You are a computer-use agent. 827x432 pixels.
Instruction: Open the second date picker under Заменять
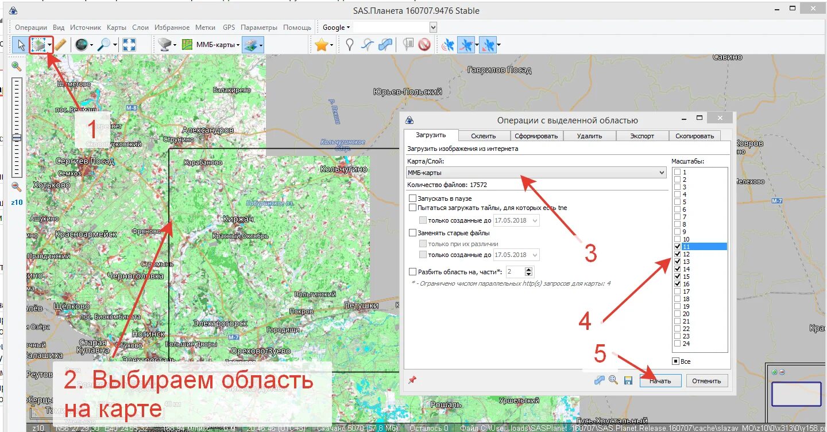point(517,255)
